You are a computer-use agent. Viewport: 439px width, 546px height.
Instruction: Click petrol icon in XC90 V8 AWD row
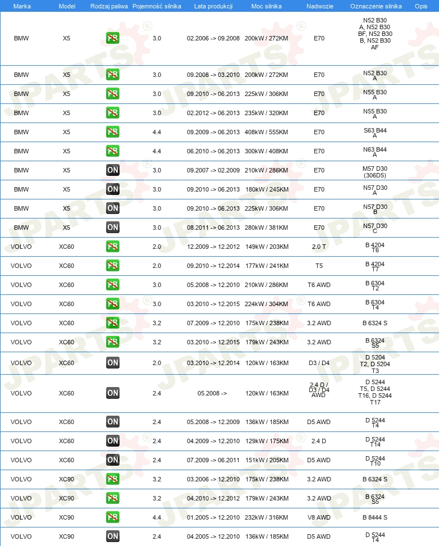[112, 517]
